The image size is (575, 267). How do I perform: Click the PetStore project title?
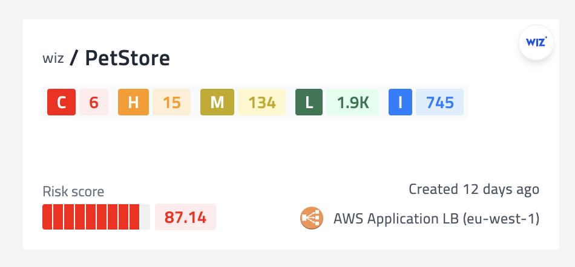127,58
